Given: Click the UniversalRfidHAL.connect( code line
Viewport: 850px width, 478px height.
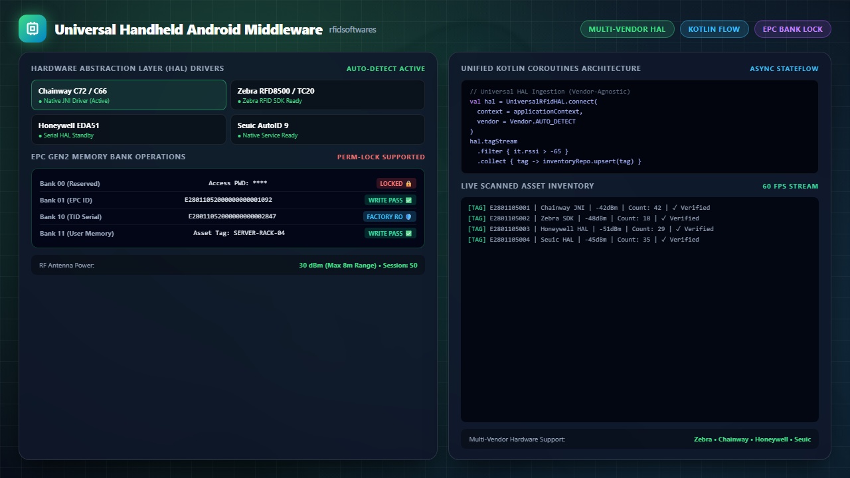Looking at the screenshot, I should 533,102.
